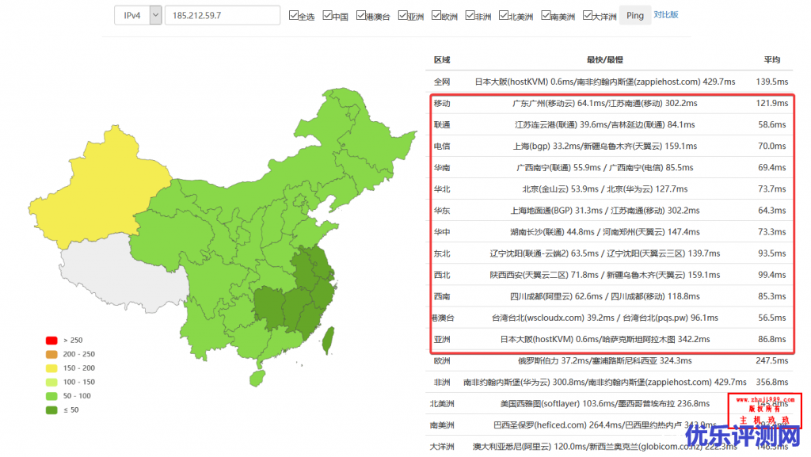This screenshot has width=811, height=457.
Task: Select the 非洲 row label in table
Action: point(442,382)
